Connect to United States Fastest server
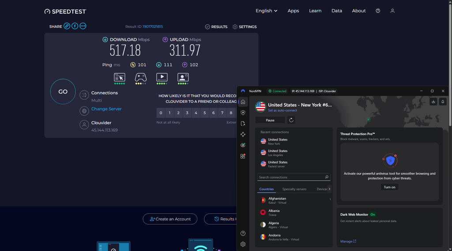This screenshot has height=251, width=452. coord(294,164)
